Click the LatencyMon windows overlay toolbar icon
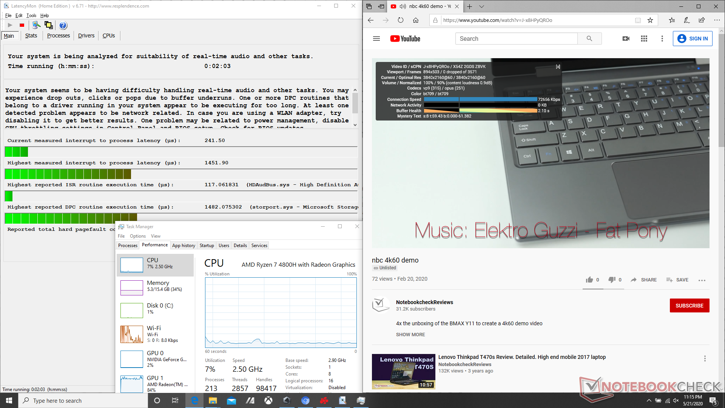The image size is (725, 408). (x=48, y=25)
